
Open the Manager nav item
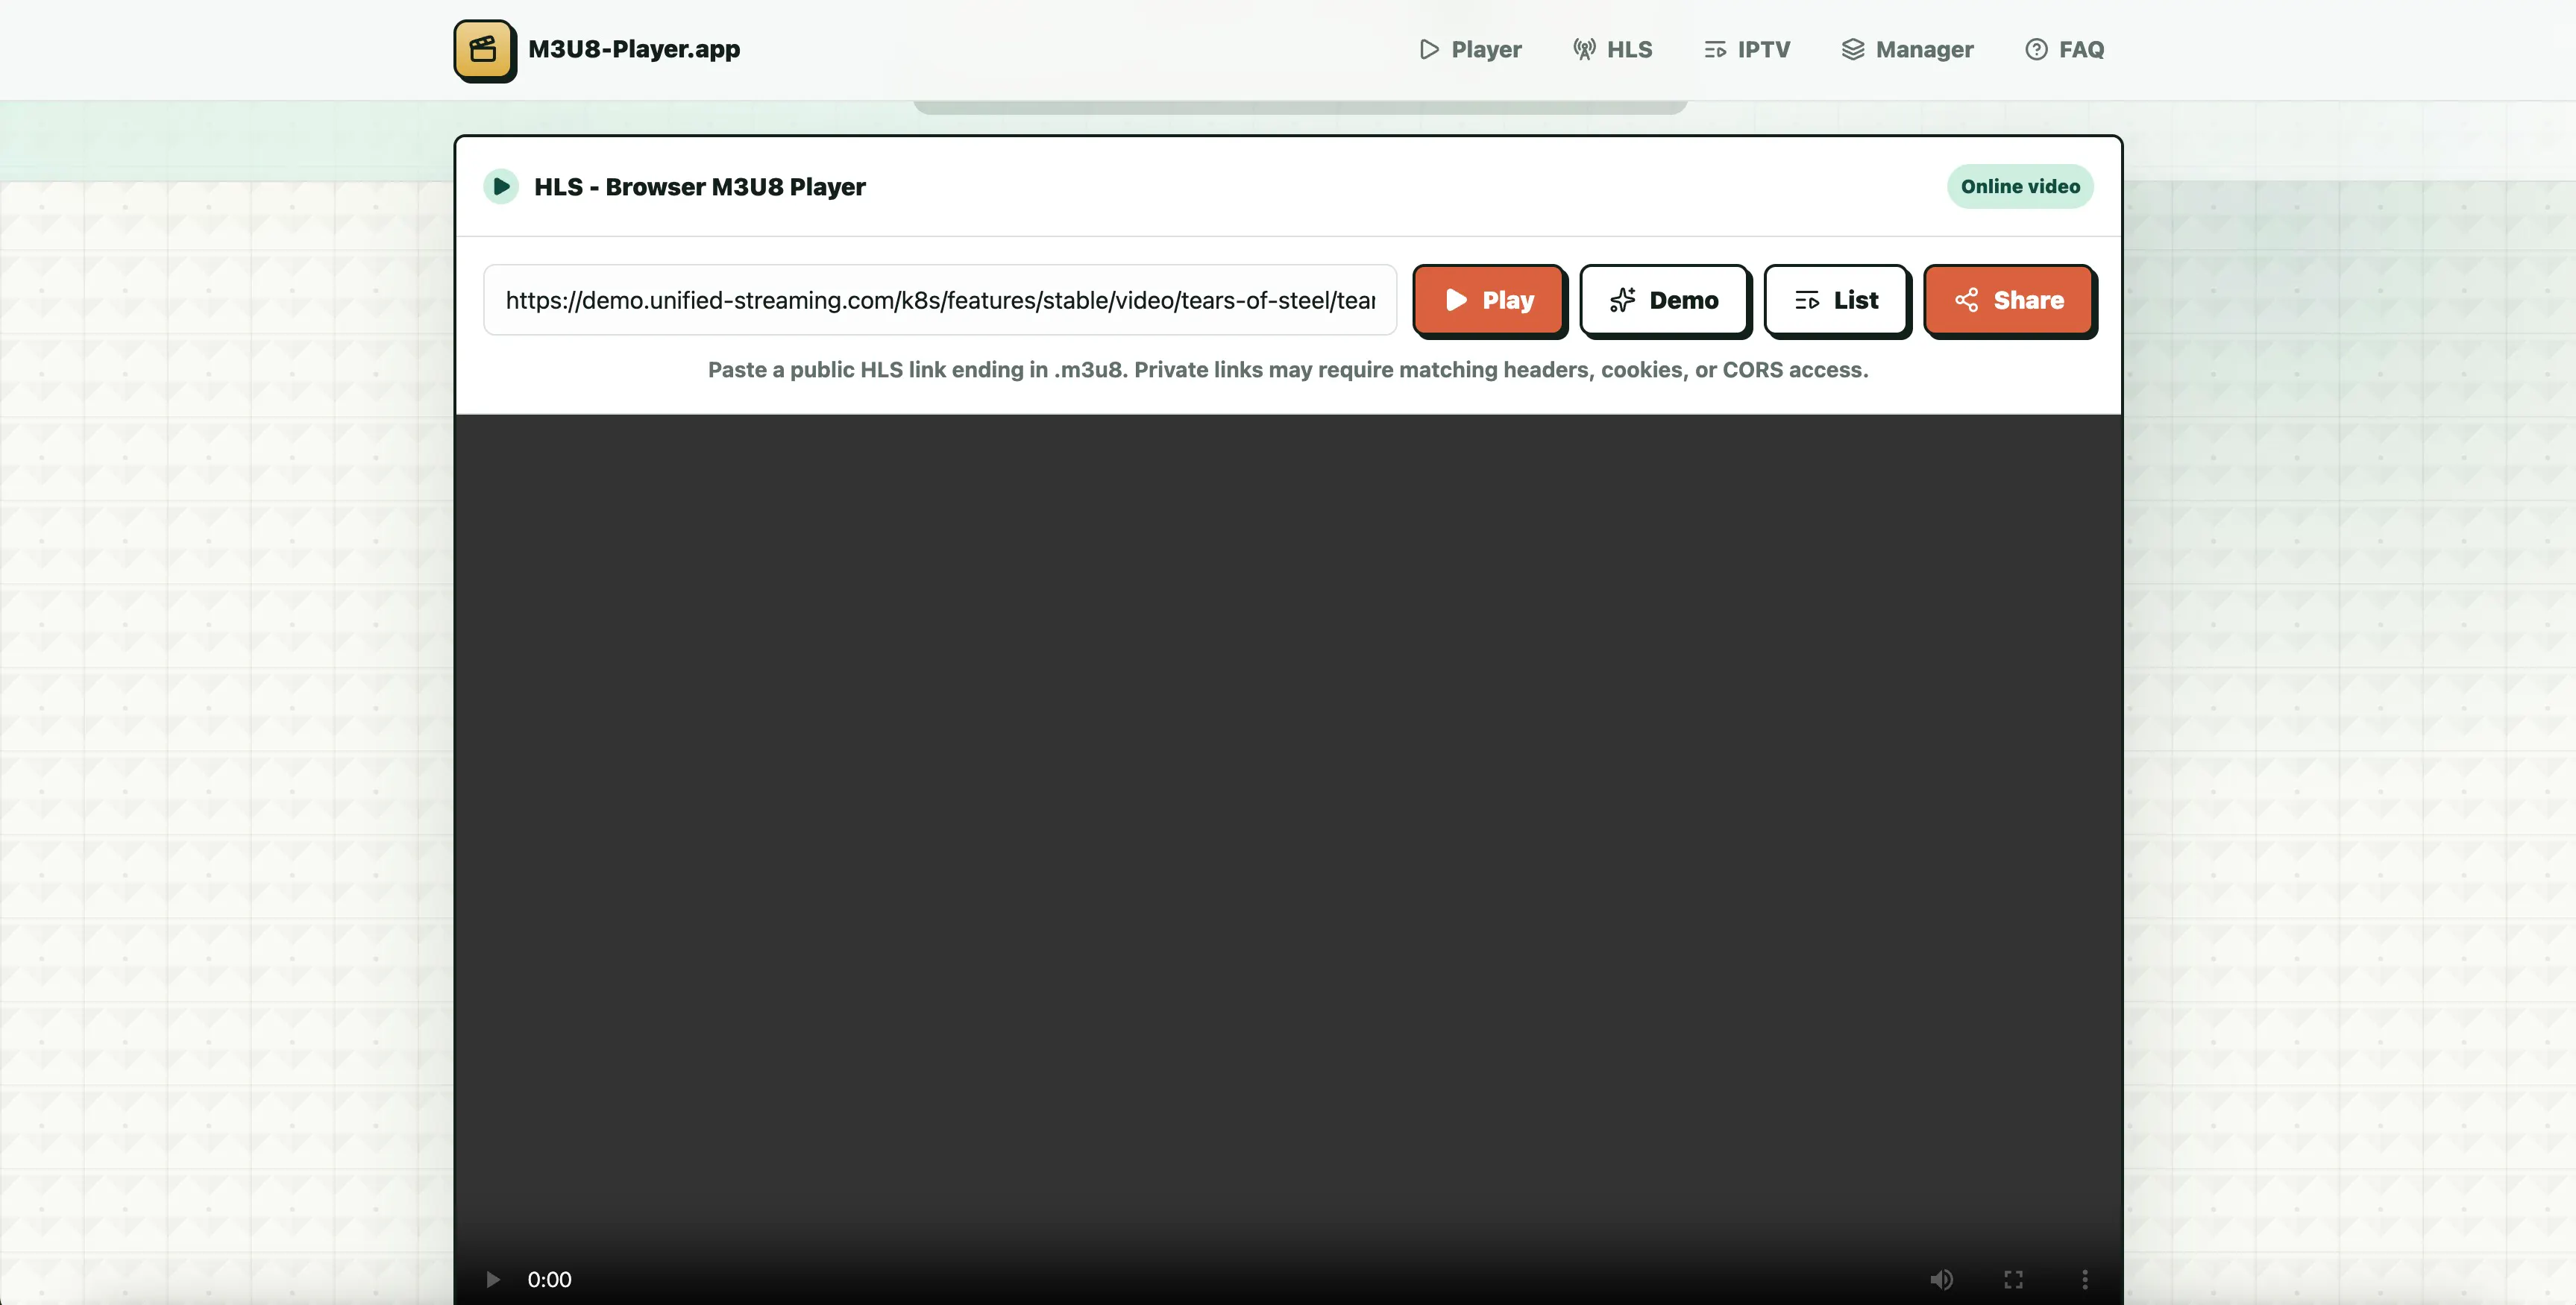click(x=1907, y=49)
